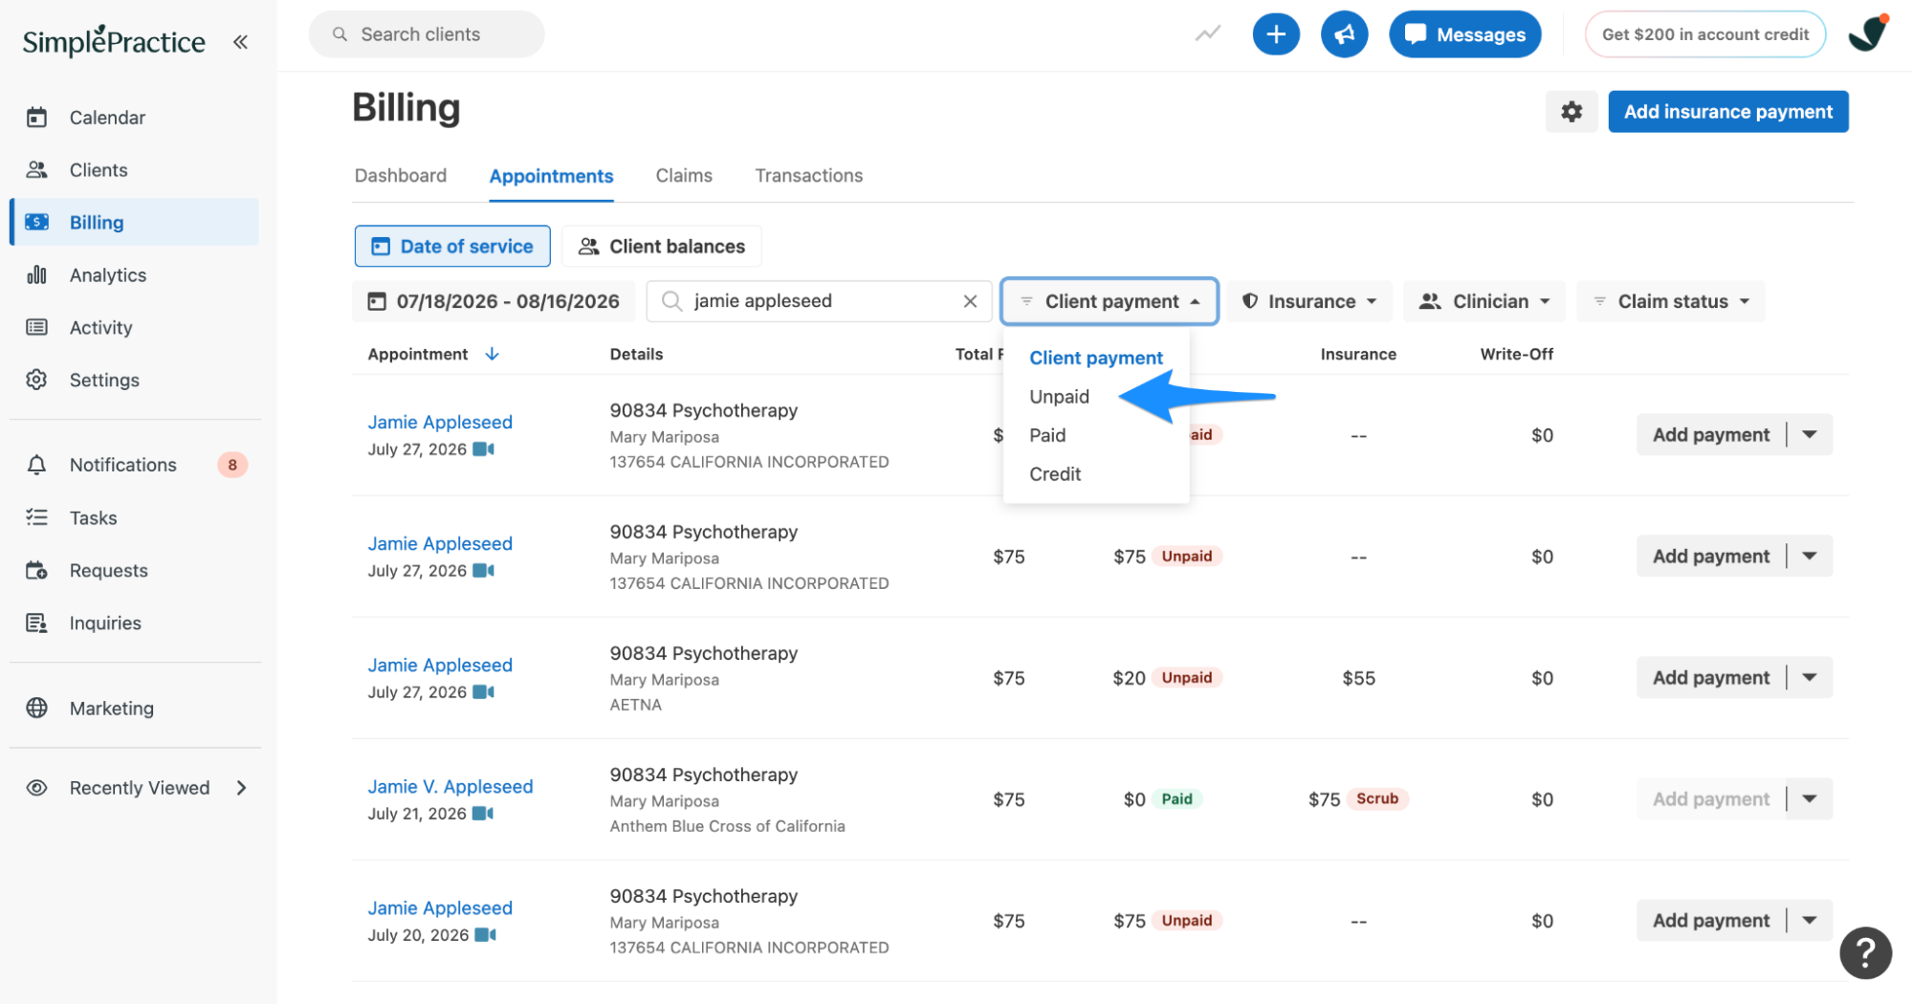Click Get $200 in account credit

[x=1705, y=34]
